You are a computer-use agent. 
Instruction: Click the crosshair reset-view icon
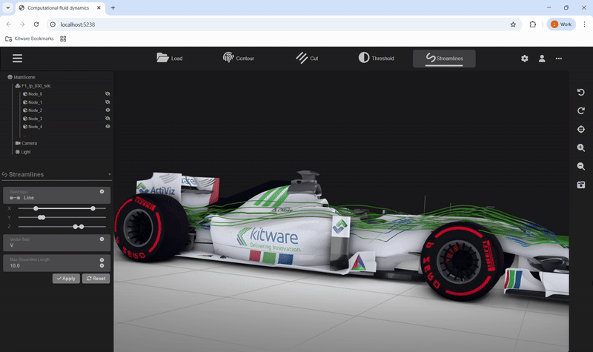click(x=581, y=130)
